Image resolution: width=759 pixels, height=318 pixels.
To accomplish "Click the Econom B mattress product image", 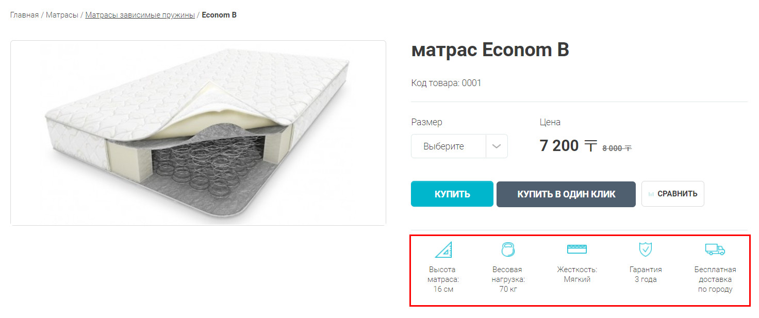I will tap(198, 133).
